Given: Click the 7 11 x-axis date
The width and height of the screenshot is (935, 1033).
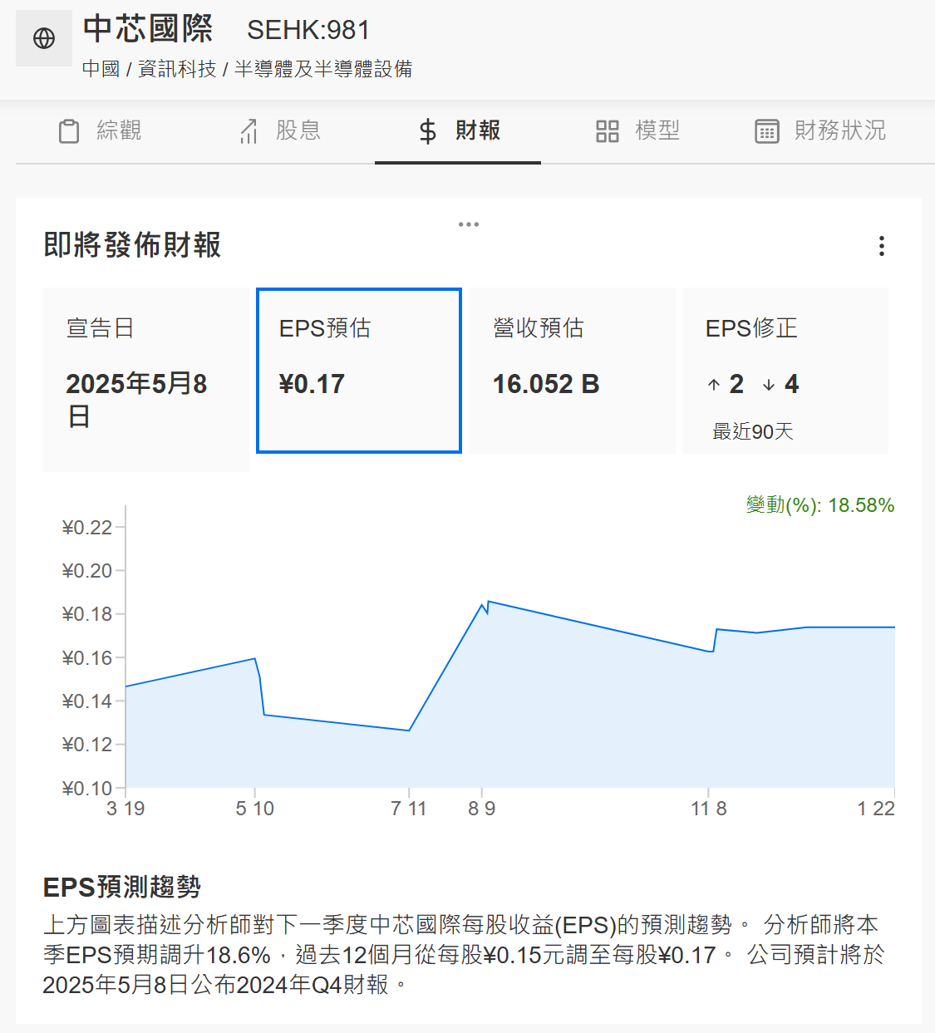Looking at the screenshot, I should (x=409, y=809).
